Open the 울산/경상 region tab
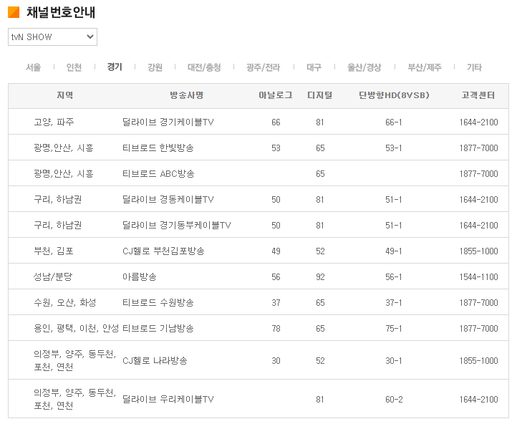This screenshot has width=517, height=424. (x=364, y=67)
